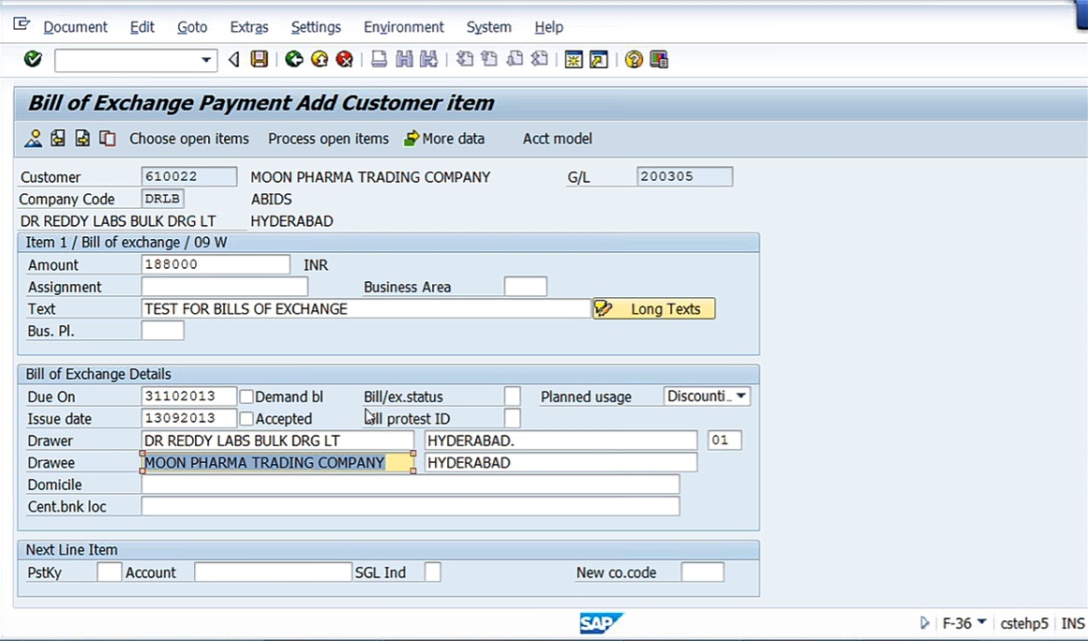Click the Drawer name field
The width and height of the screenshot is (1088, 641).
pyautogui.click(x=277, y=440)
